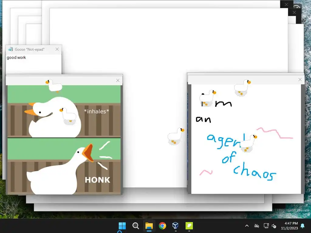Open the wired network tray icon
The width and height of the screenshot is (311, 233).
(266, 226)
